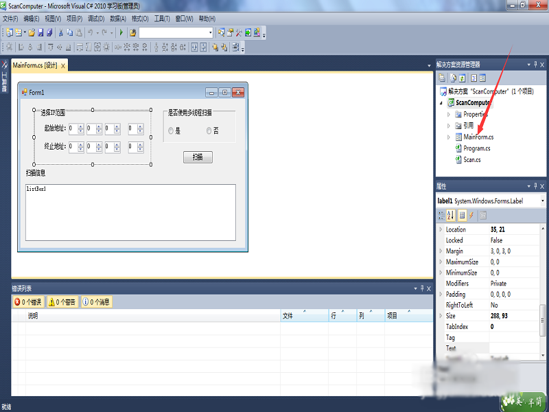Open the toolbox icon in main toolbar
This screenshot has height=412, width=549.
(x=239, y=32)
